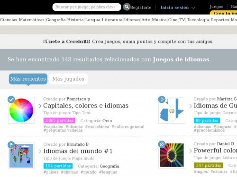Click the #preguntas variadas hashtag
The height and width of the screenshot is (177, 237).
tap(63, 130)
